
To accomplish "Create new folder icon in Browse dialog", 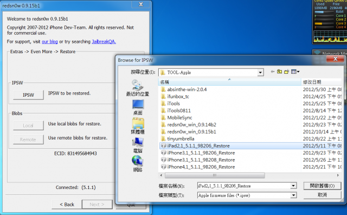I will click(x=287, y=72).
